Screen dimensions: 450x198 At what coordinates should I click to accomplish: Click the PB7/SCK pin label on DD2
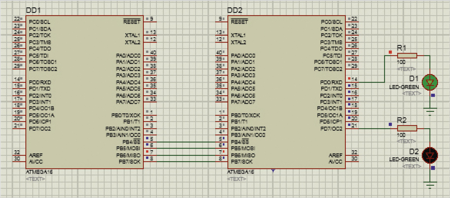click(x=242, y=162)
